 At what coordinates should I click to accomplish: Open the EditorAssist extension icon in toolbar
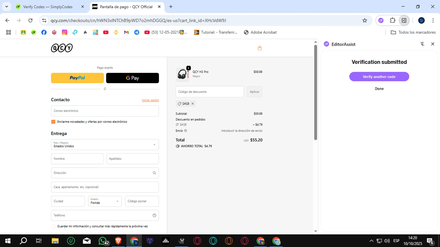point(381,21)
